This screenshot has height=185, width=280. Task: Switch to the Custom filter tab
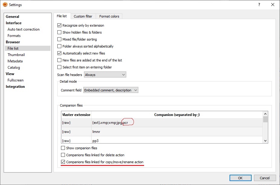point(83,16)
